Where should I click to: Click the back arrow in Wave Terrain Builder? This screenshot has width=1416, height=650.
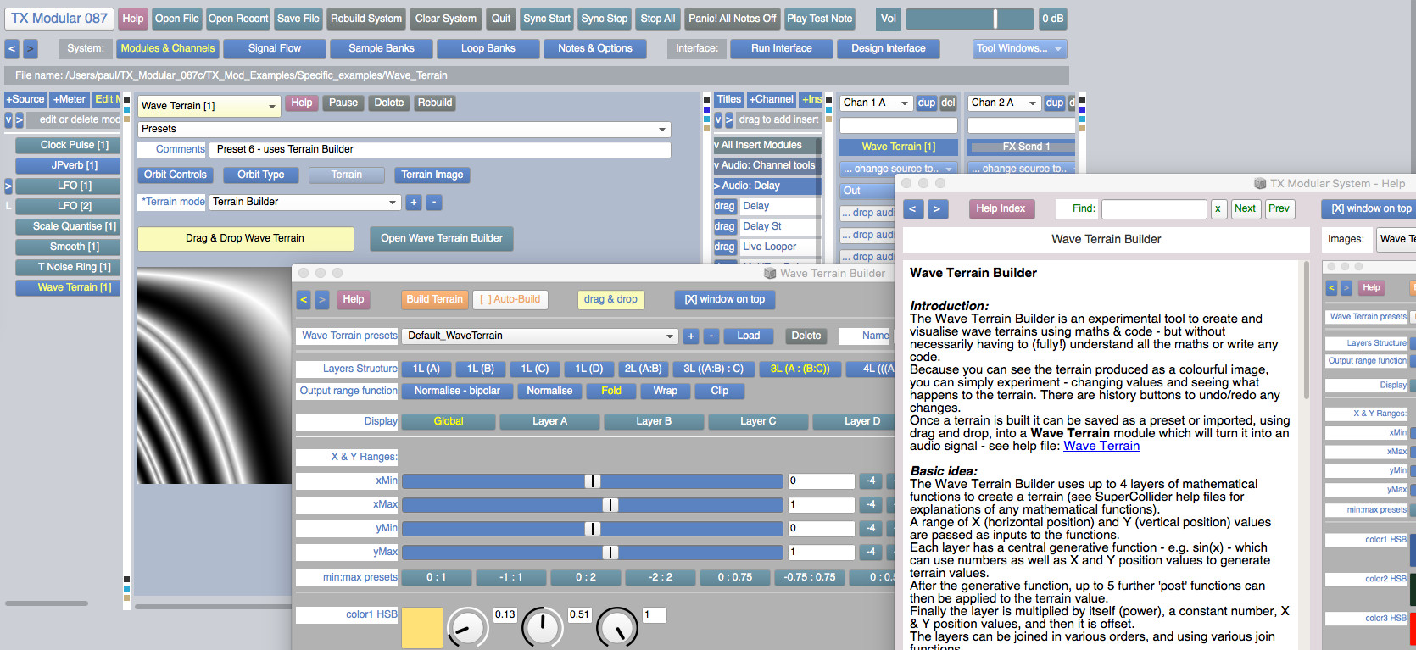pyautogui.click(x=304, y=299)
